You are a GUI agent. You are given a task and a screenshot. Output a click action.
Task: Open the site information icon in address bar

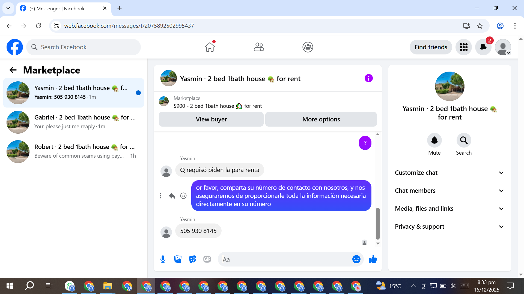56,26
